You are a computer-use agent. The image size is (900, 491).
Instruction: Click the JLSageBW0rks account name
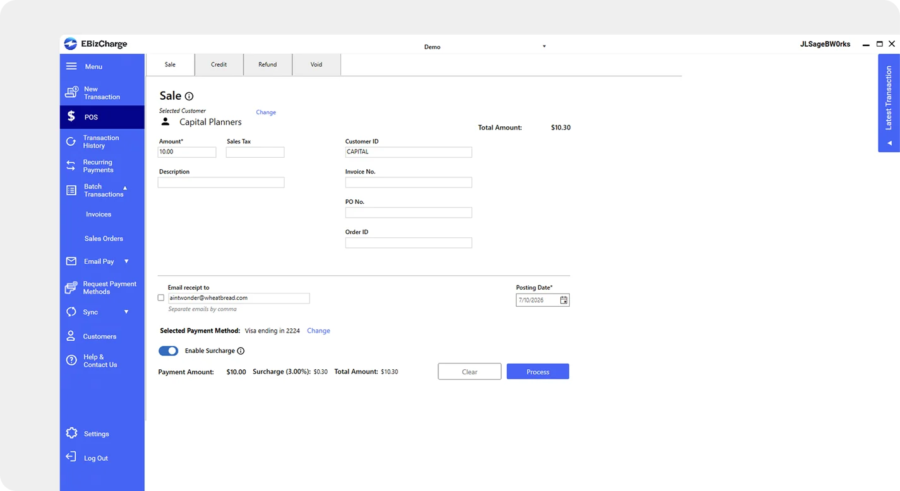[x=825, y=44]
